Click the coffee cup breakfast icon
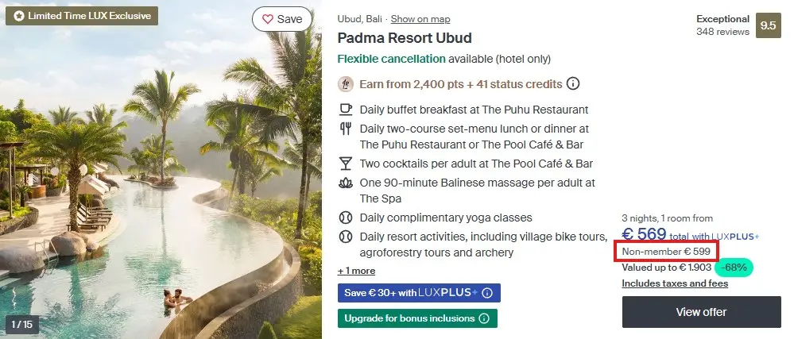The image size is (794, 339). click(346, 110)
